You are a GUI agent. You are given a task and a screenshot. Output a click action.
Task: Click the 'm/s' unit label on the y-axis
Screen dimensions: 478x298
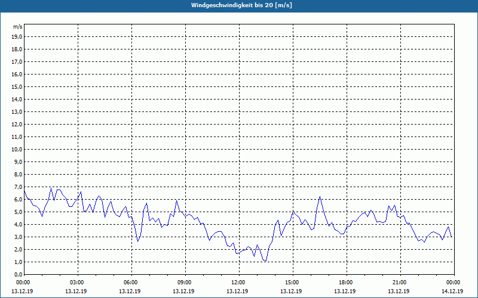[x=17, y=27]
